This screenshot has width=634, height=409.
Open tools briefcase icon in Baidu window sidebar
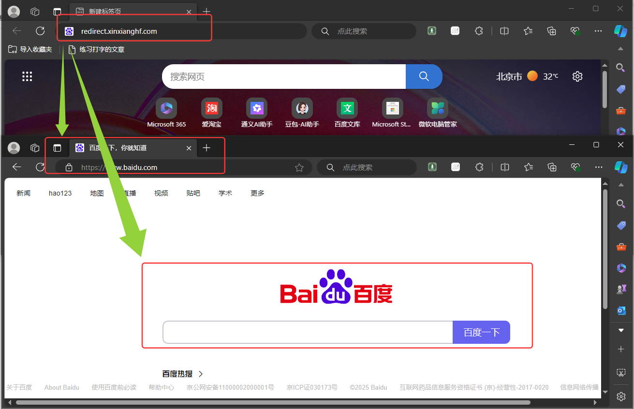[x=621, y=247]
